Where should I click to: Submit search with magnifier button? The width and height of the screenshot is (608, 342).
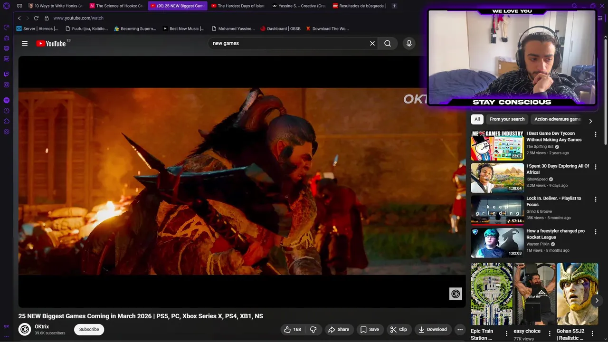[388, 43]
